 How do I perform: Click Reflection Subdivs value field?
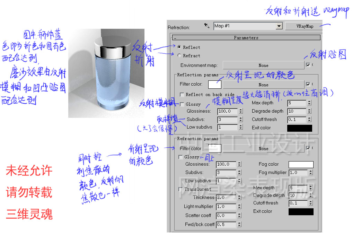click(227, 120)
